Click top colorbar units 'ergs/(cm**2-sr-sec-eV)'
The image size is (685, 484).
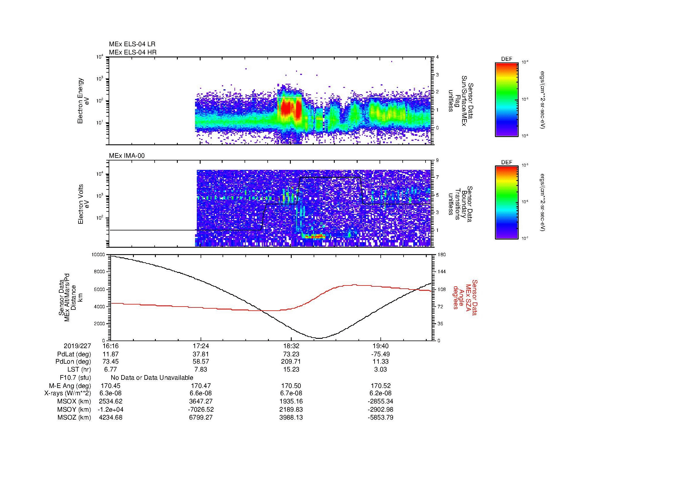pyautogui.click(x=542, y=100)
